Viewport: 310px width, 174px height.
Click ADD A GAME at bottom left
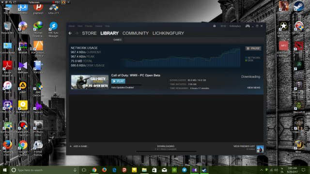pos(79,146)
